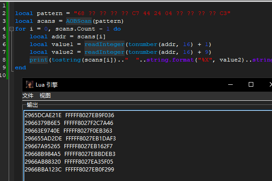This screenshot has width=272, height=181.
Task: Open the 视图 menu
Action: [x=45, y=96]
